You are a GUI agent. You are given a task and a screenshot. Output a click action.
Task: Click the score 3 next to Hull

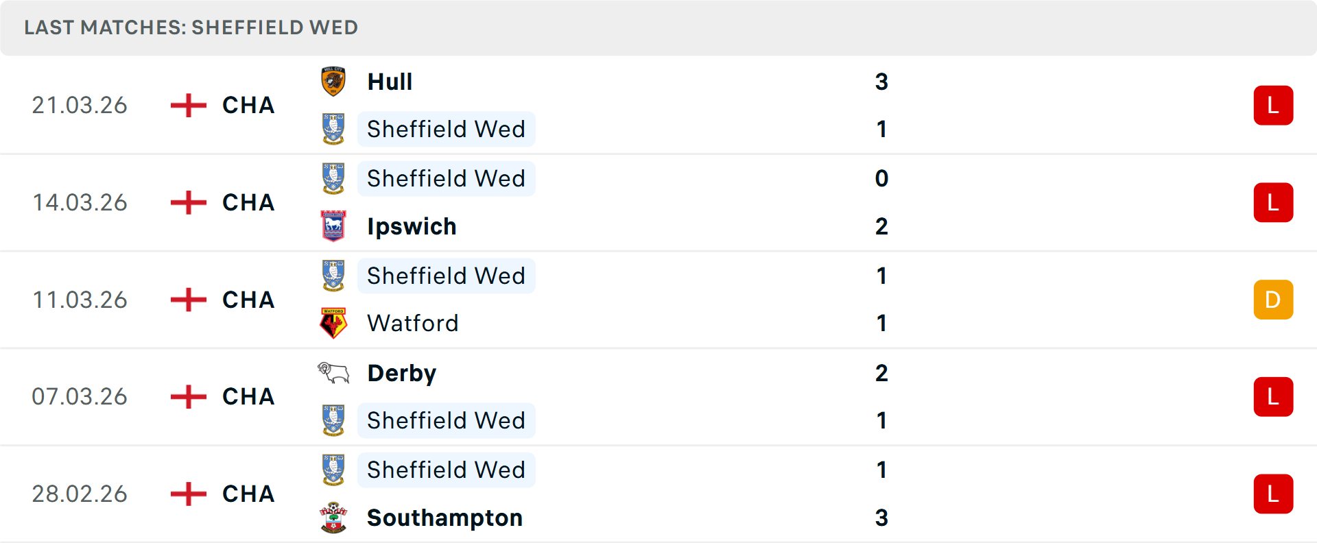pyautogui.click(x=881, y=82)
